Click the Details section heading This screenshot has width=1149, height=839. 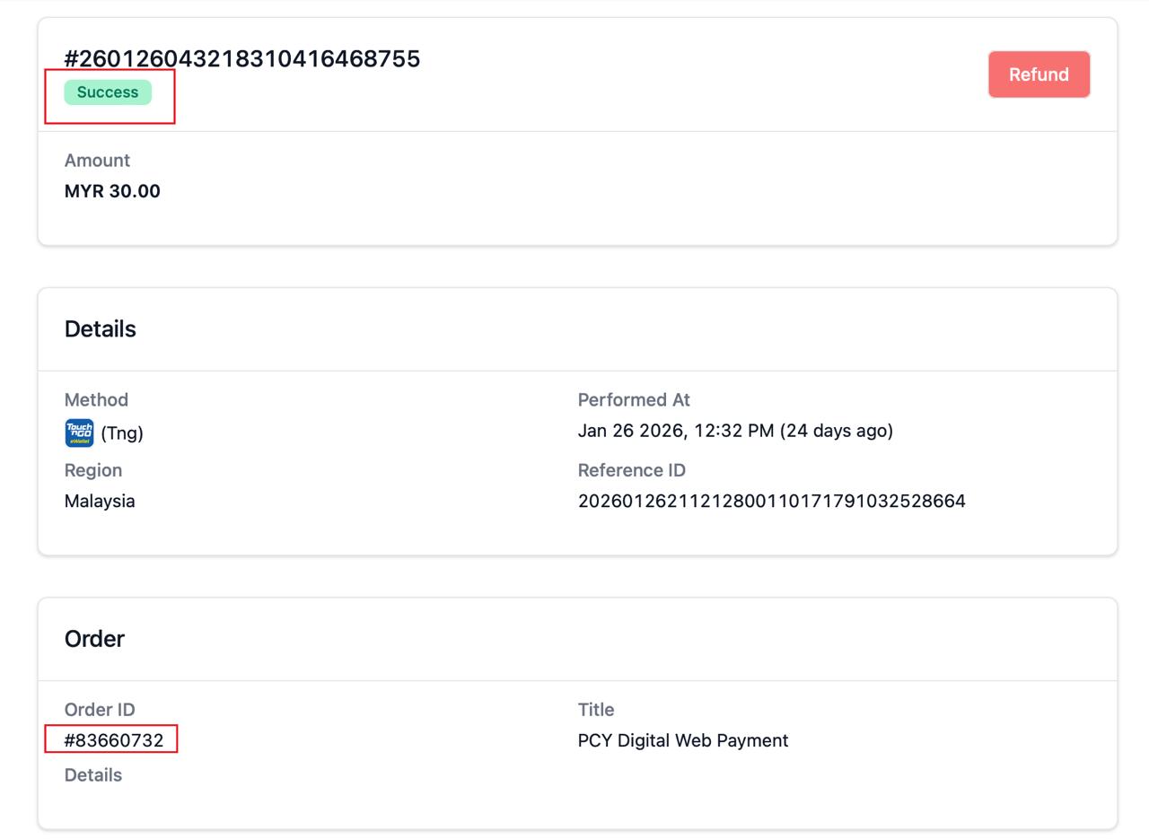pos(101,329)
